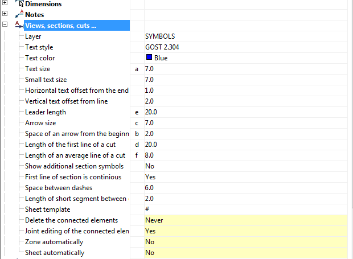Edit the Leader length value
353x259 pixels.
coord(151,112)
